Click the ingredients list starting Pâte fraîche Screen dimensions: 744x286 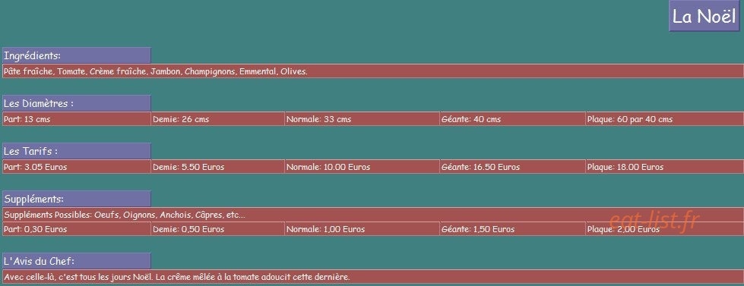[x=373, y=71]
